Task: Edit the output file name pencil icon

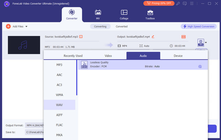Action: point(153,37)
